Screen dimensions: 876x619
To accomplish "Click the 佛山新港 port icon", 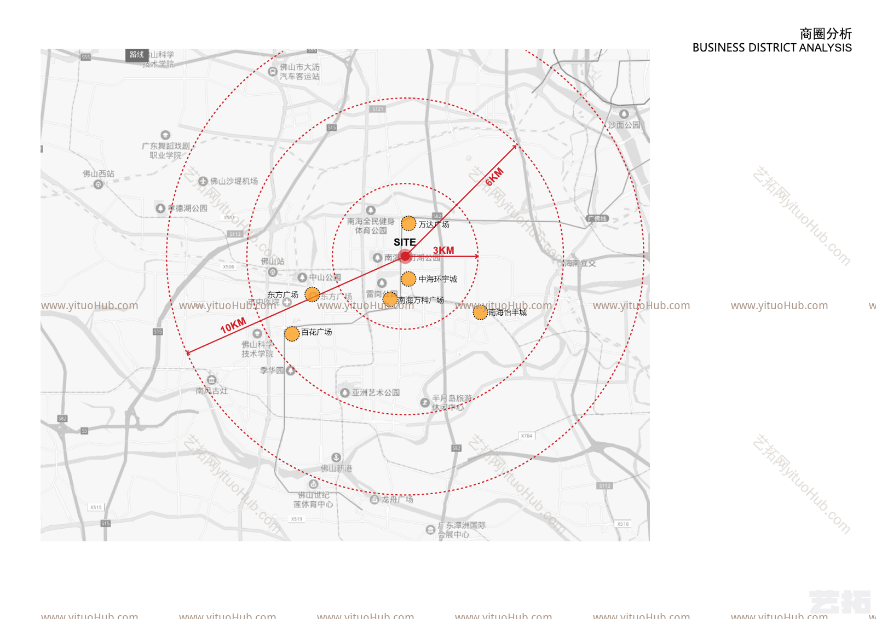I will pos(336,458).
